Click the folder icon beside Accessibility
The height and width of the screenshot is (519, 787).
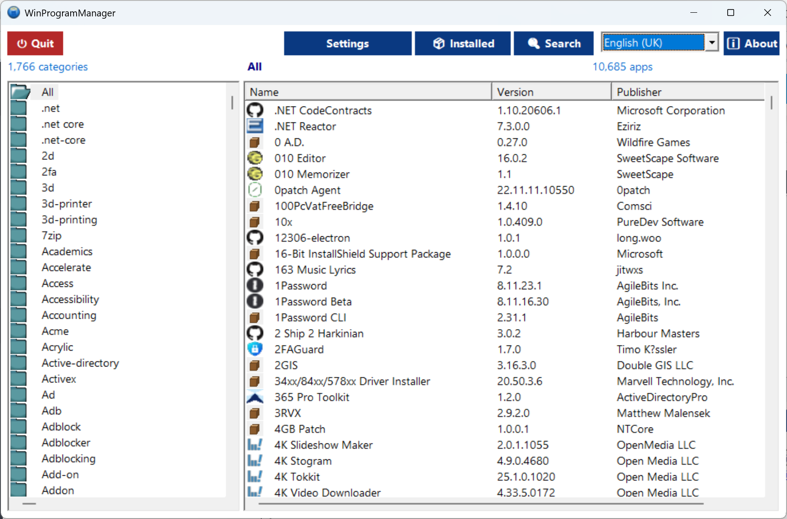point(19,299)
